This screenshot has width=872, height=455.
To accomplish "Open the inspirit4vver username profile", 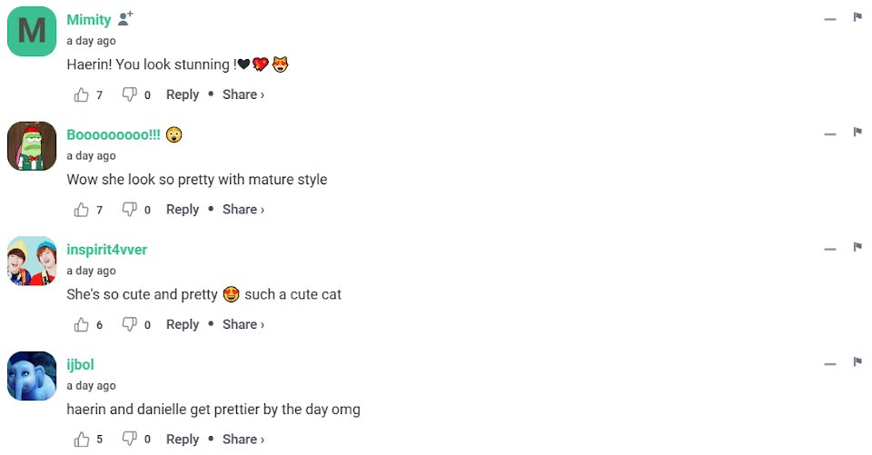I will pos(106,250).
